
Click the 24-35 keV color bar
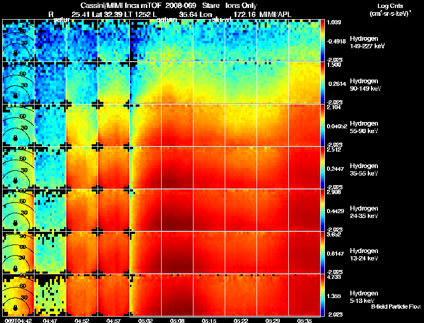(322, 210)
